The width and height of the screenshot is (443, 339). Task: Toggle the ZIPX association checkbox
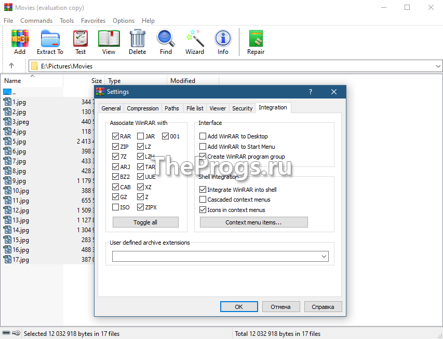coord(140,207)
